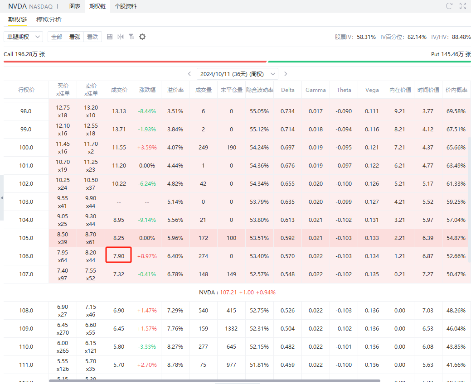Click the mirrored call/put view icon

click(x=120, y=37)
